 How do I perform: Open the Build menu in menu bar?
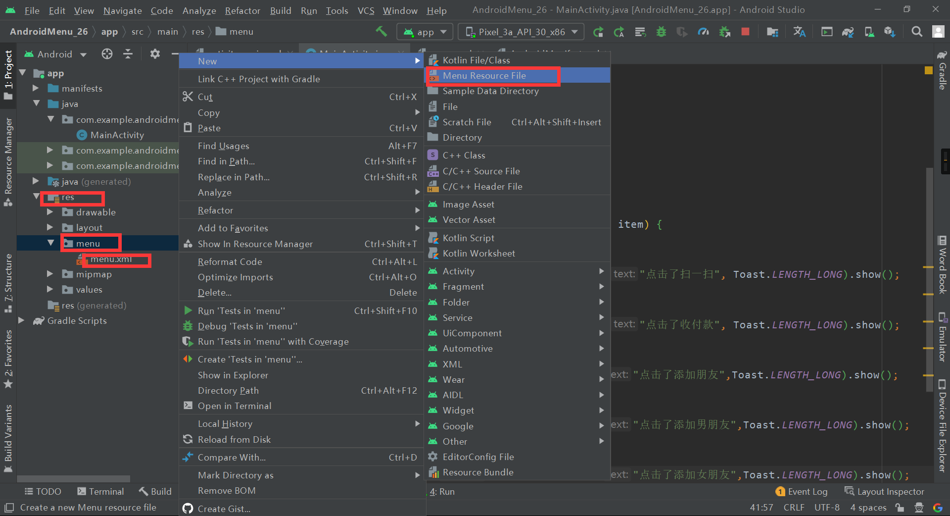pos(281,10)
